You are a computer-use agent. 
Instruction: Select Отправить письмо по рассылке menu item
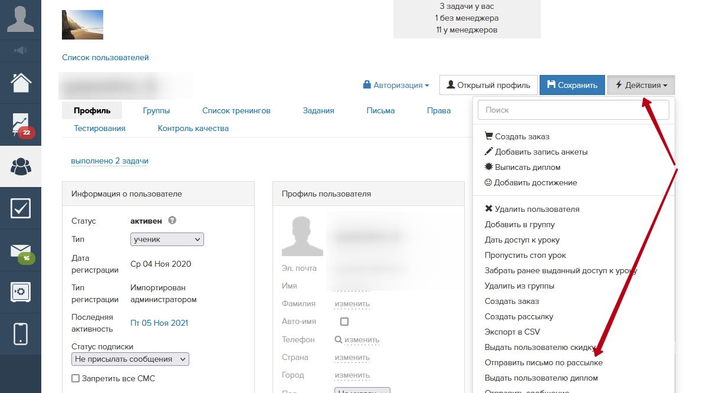point(543,362)
